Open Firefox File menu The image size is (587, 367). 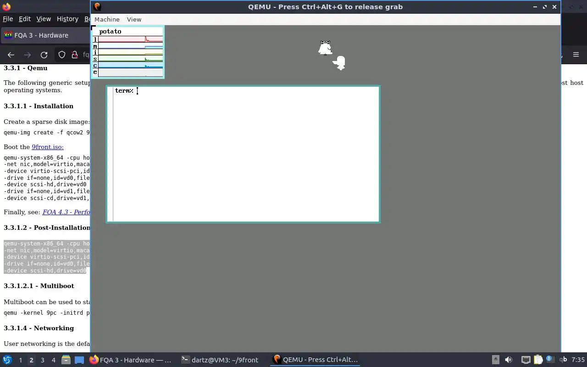pyautogui.click(x=8, y=19)
